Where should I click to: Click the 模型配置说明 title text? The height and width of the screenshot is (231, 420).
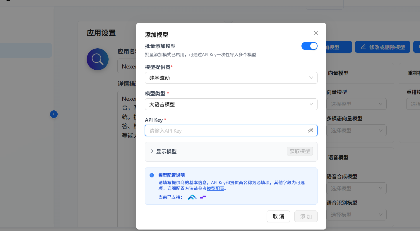(172, 175)
